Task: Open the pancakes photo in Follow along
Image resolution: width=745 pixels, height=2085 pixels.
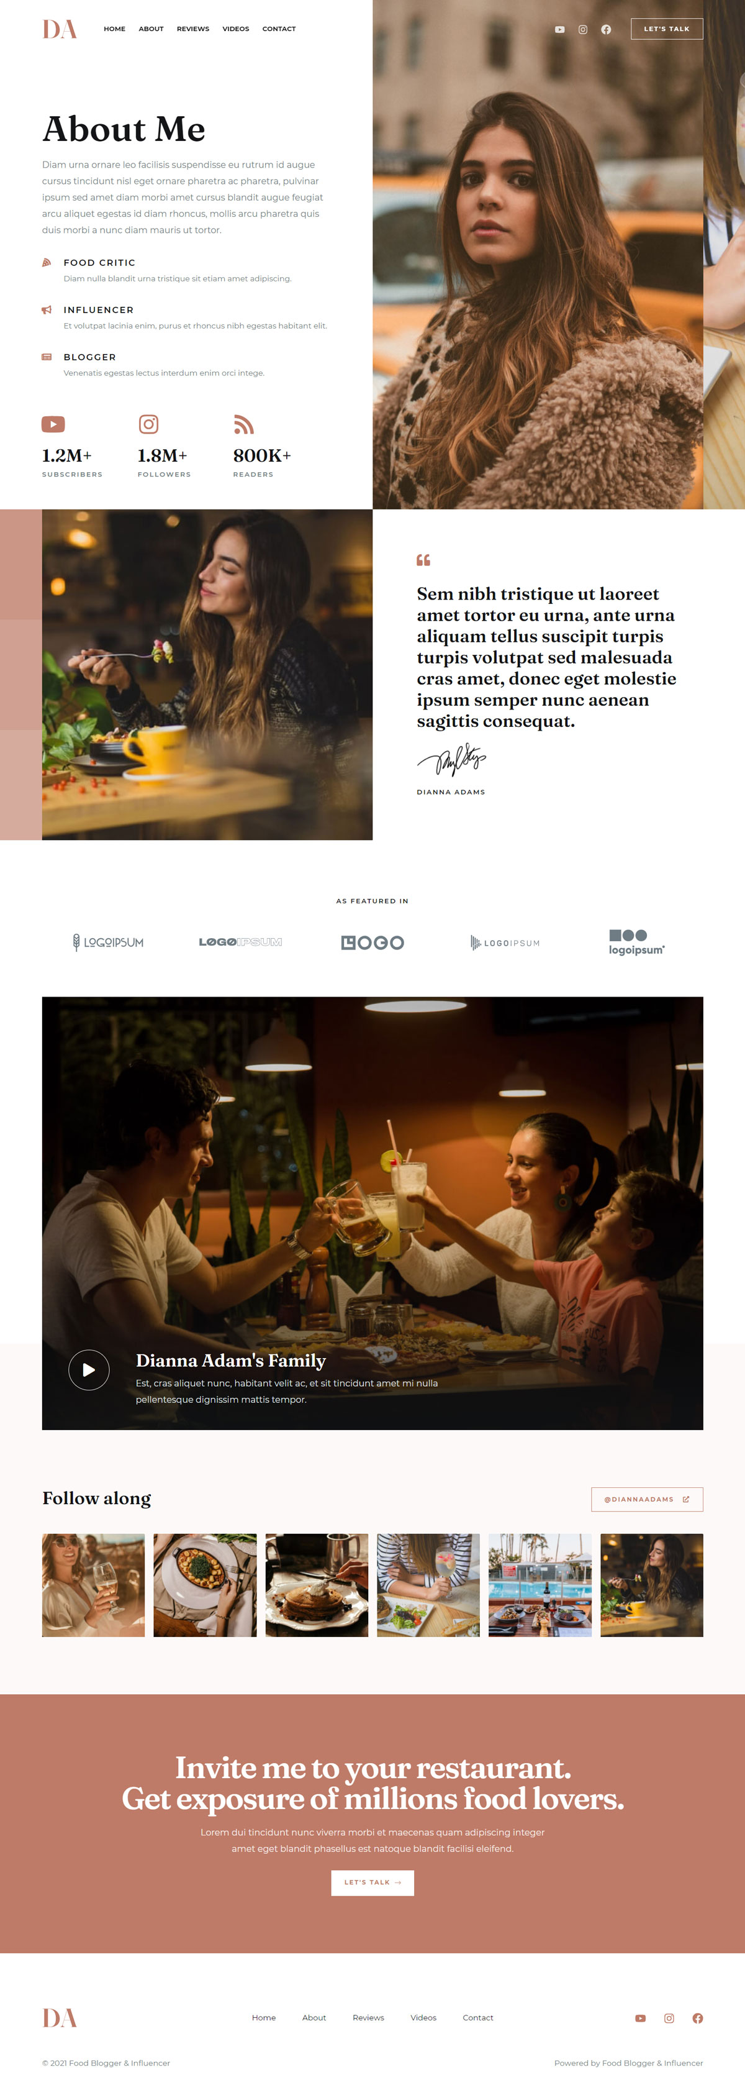Action: coord(317,1585)
